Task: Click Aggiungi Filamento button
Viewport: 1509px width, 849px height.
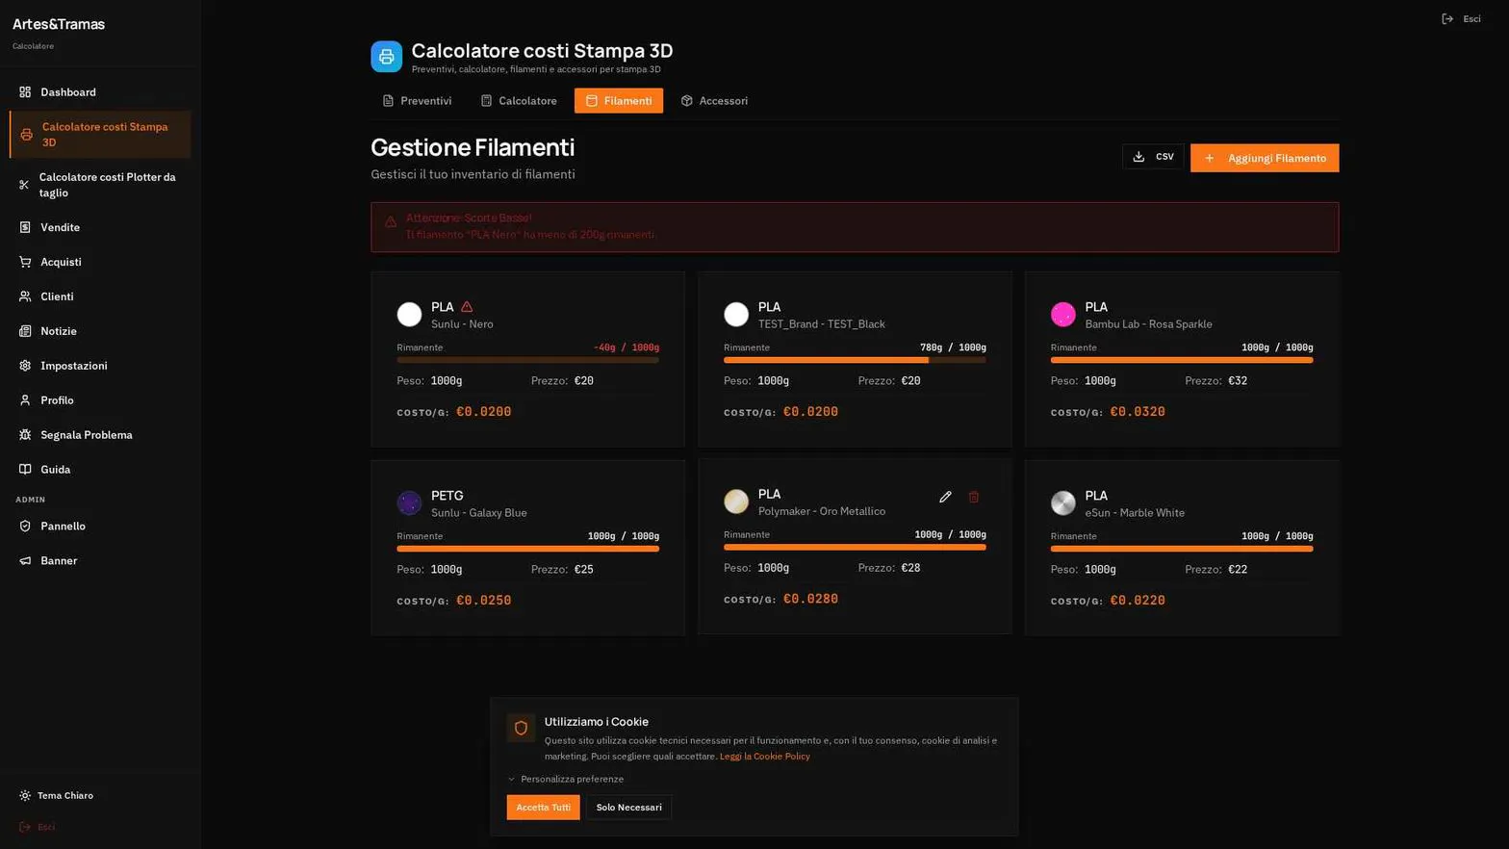Action: coord(1265,158)
